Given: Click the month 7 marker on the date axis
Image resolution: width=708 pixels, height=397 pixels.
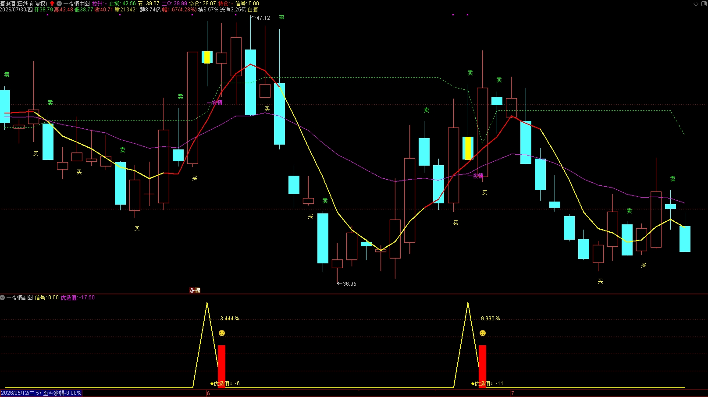Looking at the screenshot, I should tap(512, 393).
